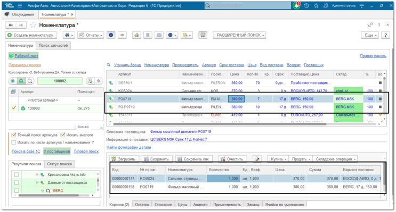Open help with the ? button
The height and width of the screenshot is (212, 396).
click(x=385, y=35)
